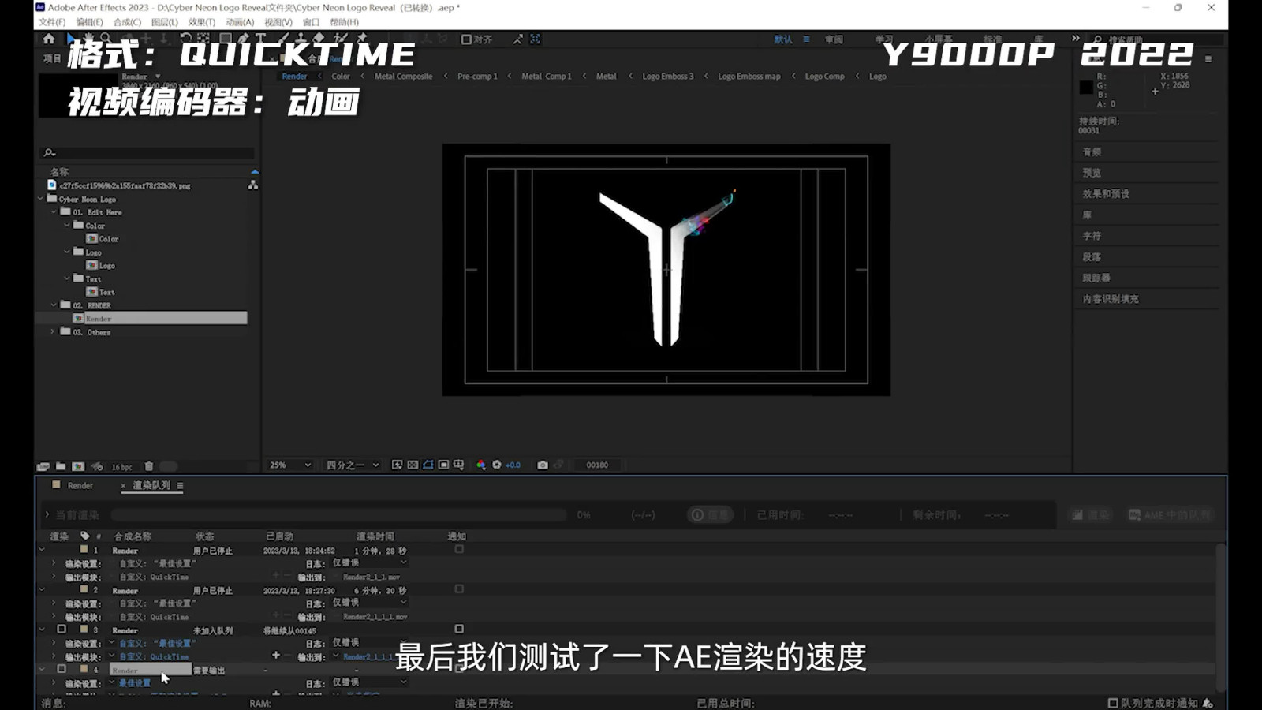Select the Rectangle shape tool
1262x710 pixels.
pos(226,39)
